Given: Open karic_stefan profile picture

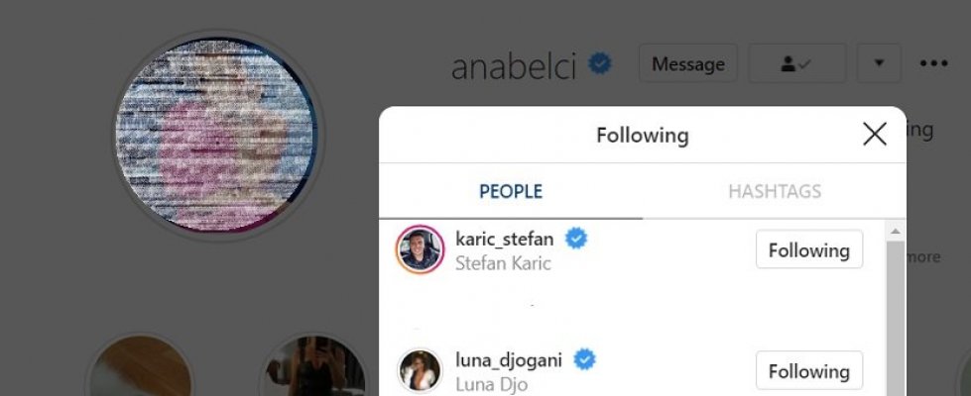Looking at the screenshot, I should point(420,249).
